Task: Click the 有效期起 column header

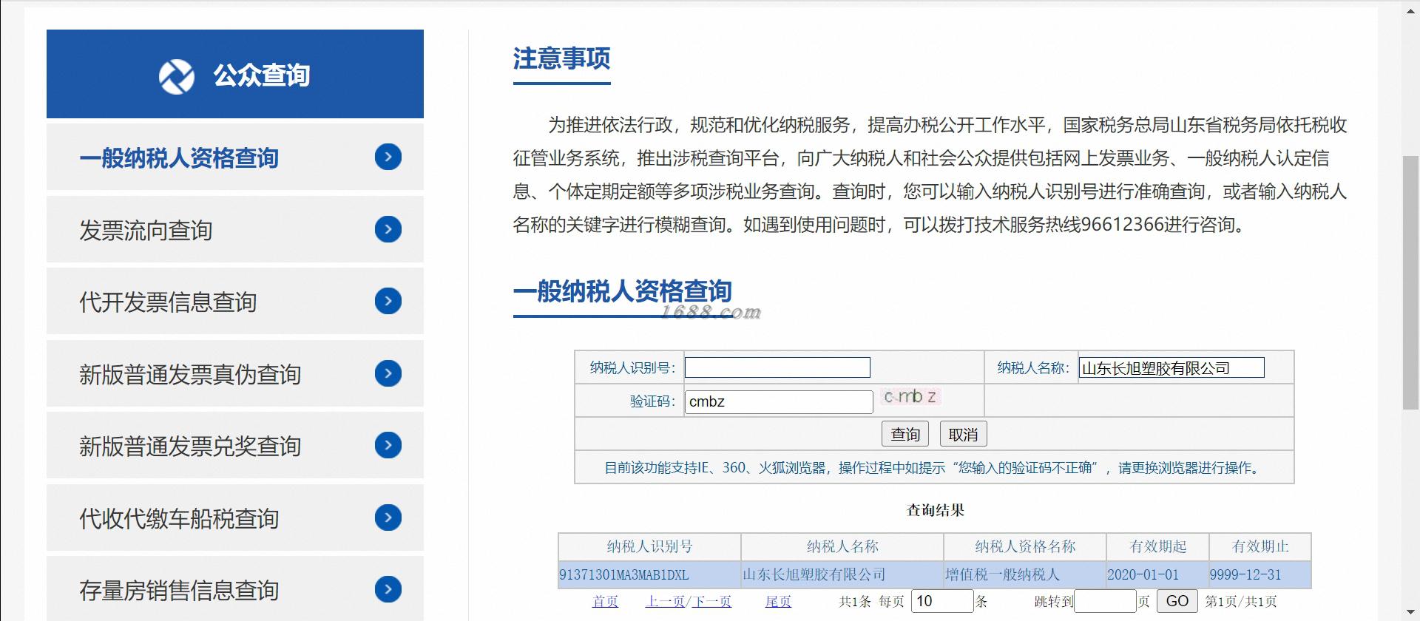Action: coord(1157,546)
